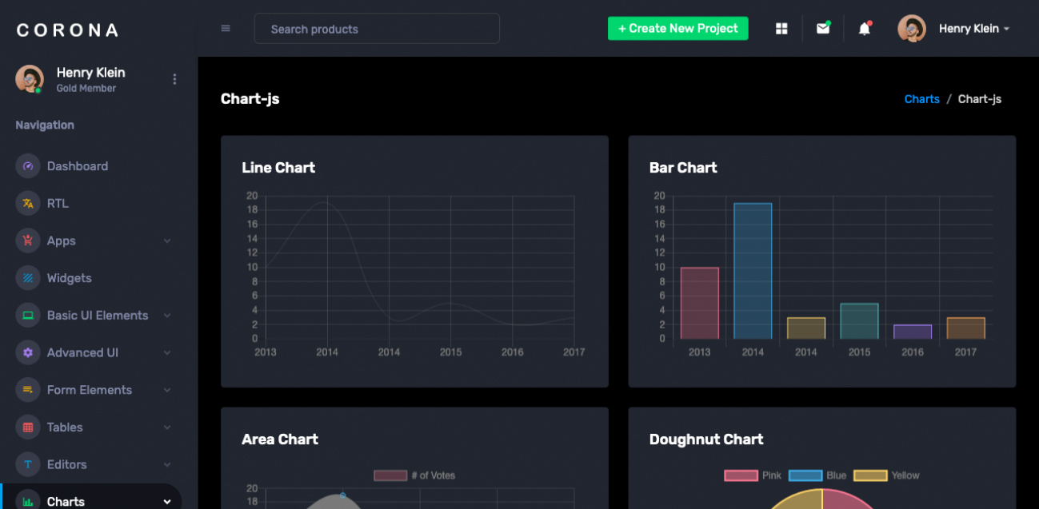Click the Charts breadcrumb link
1039x509 pixels.
[x=921, y=99]
